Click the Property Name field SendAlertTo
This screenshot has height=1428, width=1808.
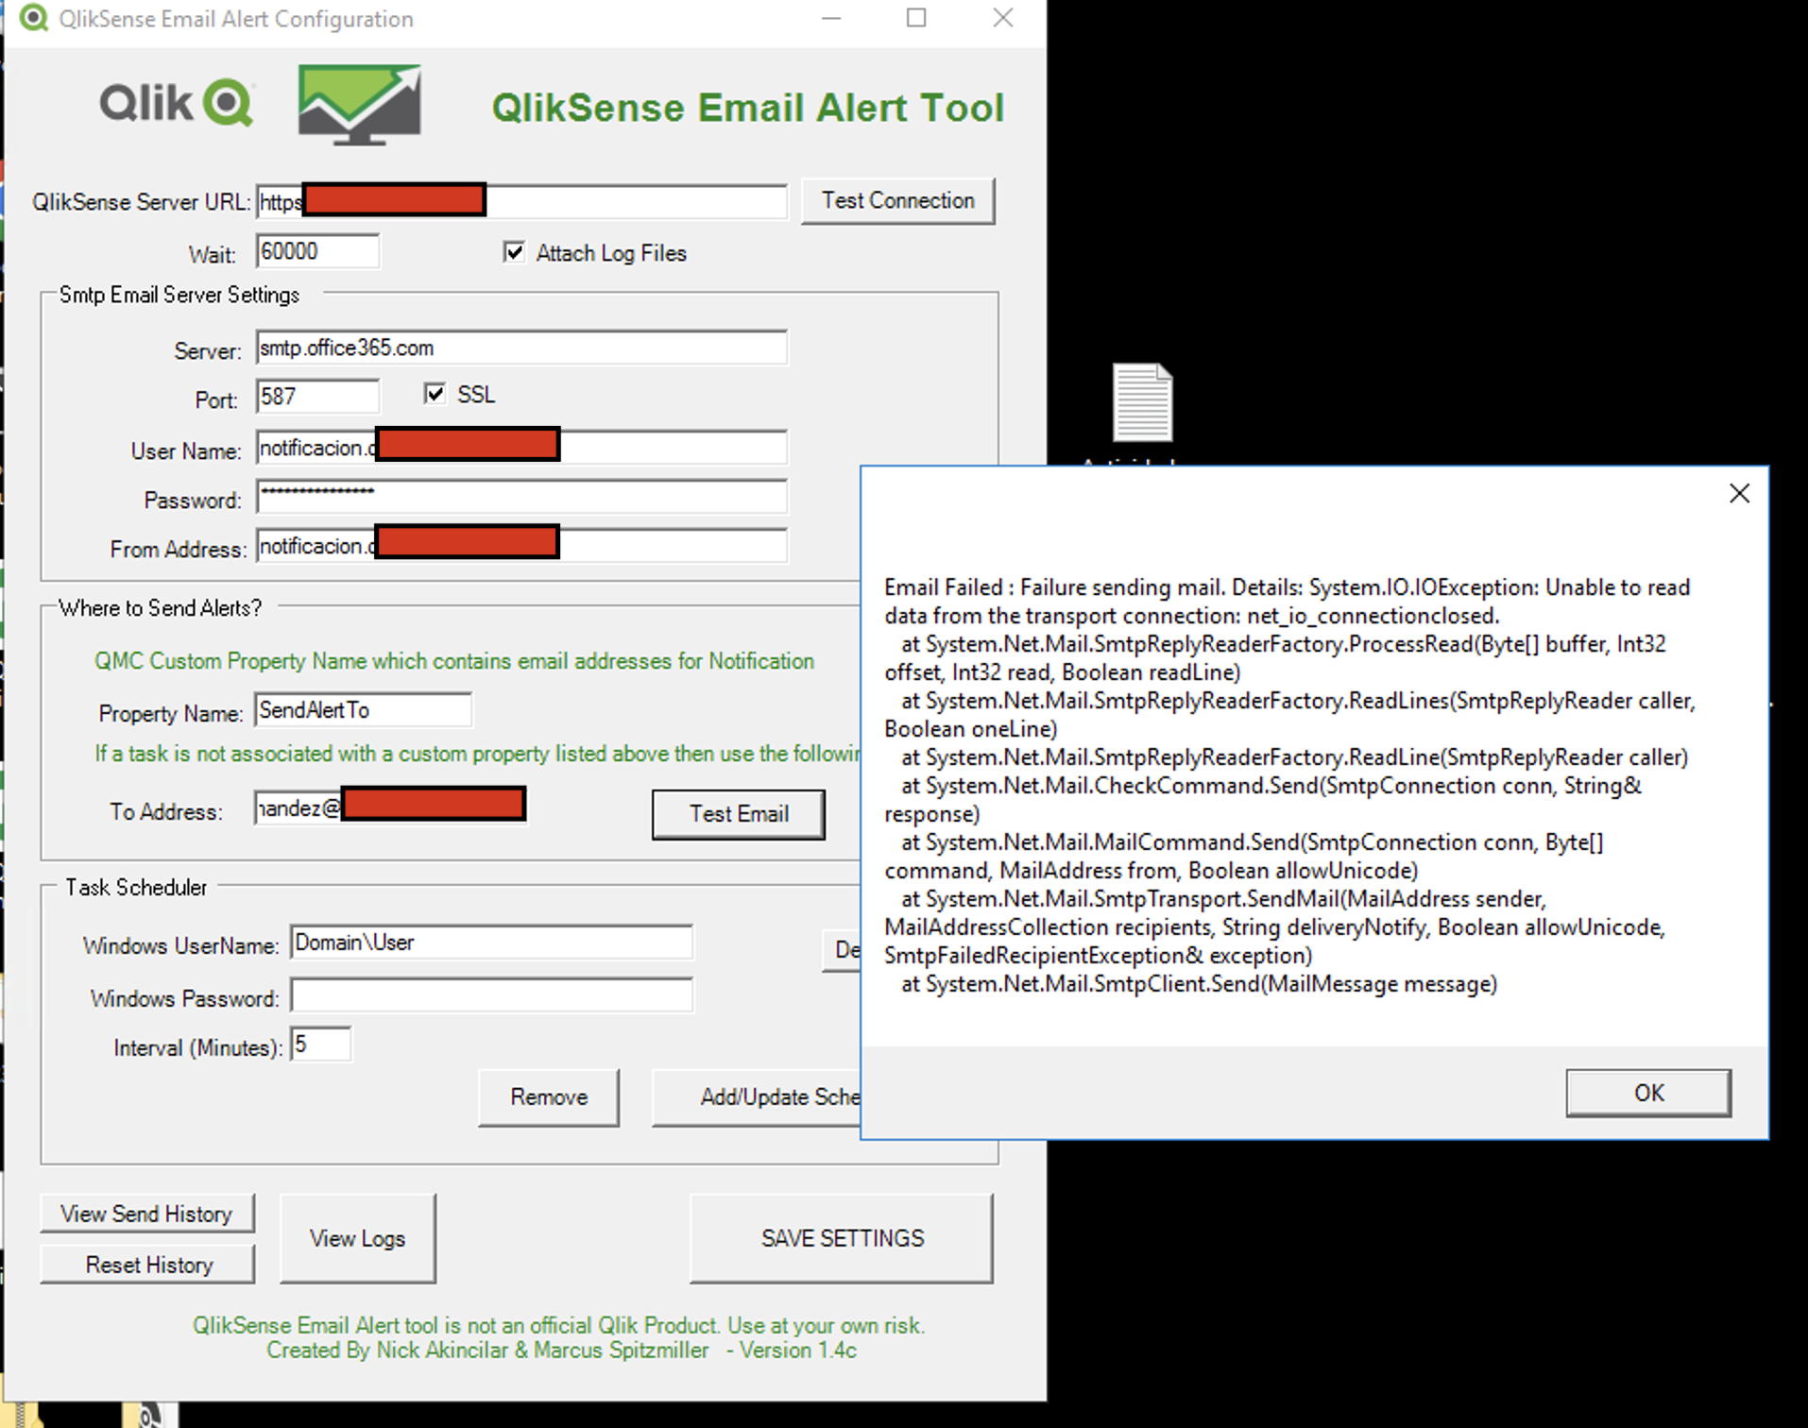click(363, 710)
